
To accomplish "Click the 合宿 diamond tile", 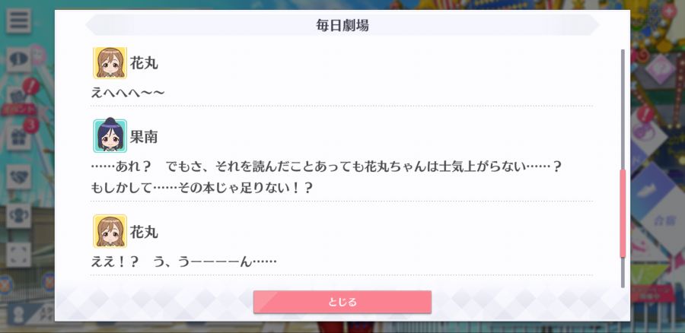I will (x=665, y=220).
